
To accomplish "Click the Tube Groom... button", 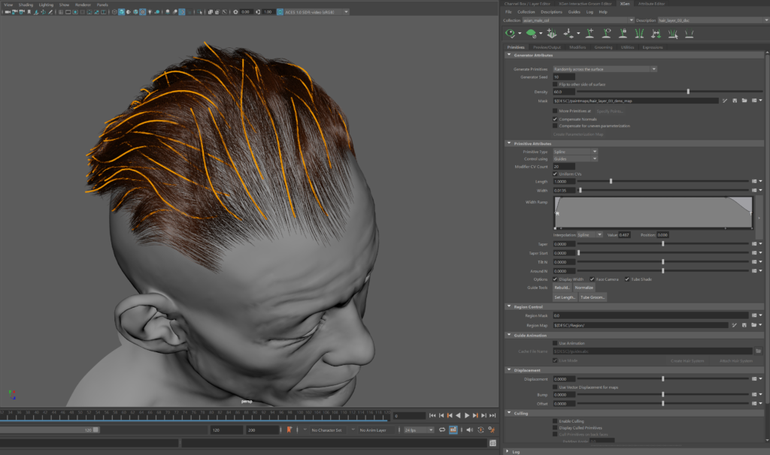I will pyautogui.click(x=593, y=297).
